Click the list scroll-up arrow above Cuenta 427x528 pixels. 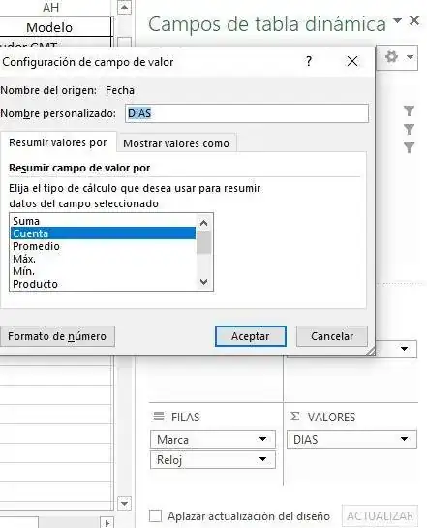pos(203,223)
